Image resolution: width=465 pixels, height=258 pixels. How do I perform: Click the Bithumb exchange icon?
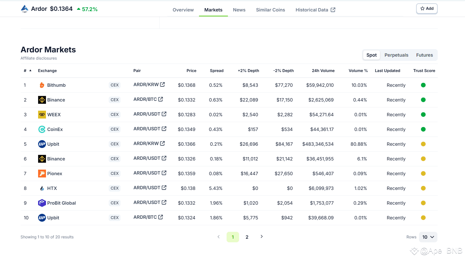(x=42, y=85)
